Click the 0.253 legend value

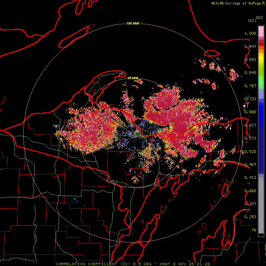[x=250, y=217]
